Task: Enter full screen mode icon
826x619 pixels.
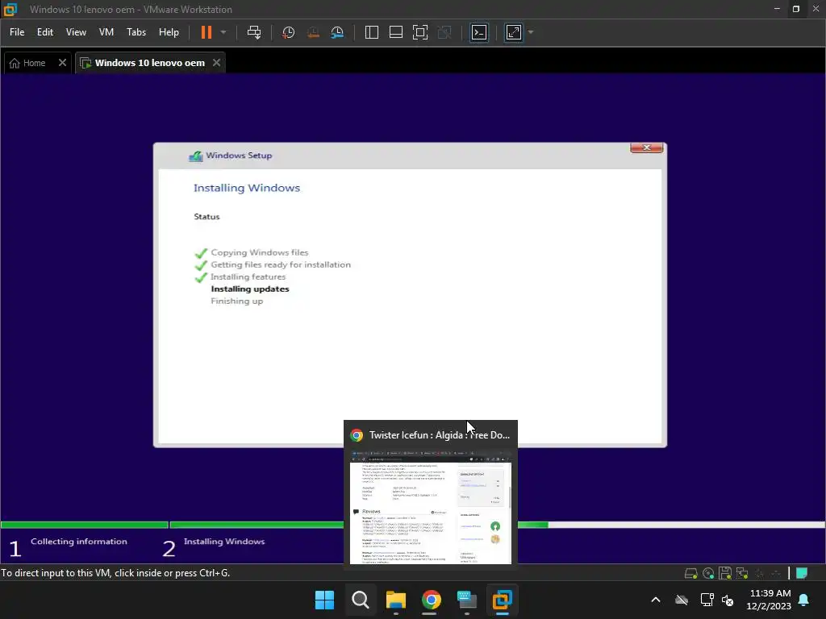Action: (x=419, y=32)
